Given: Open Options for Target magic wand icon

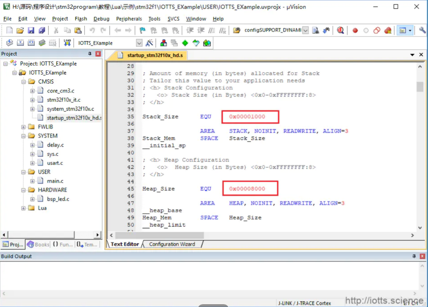Looking at the screenshot, I should [149, 43].
